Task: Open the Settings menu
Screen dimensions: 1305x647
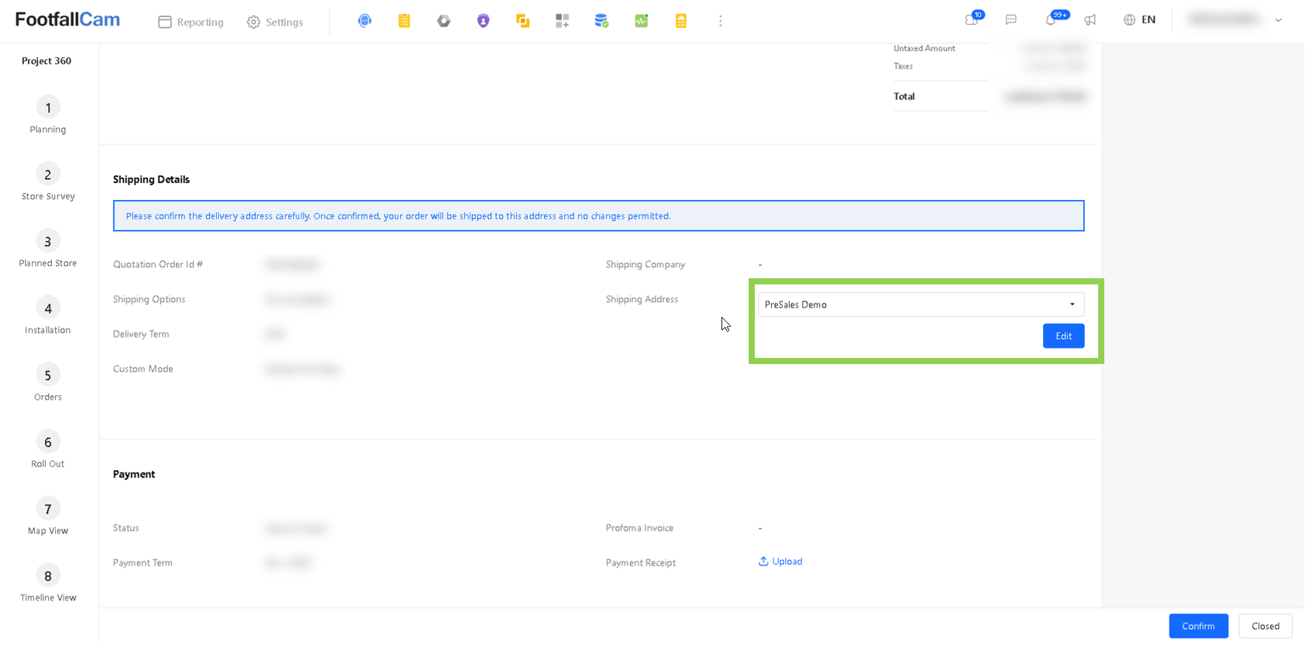Action: click(x=275, y=22)
